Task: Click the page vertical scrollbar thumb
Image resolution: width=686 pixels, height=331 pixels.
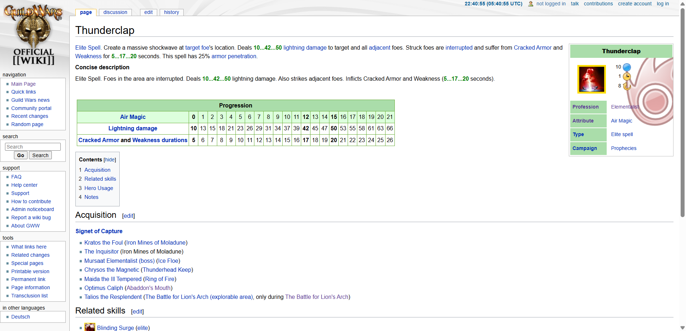Action: pos(682,112)
